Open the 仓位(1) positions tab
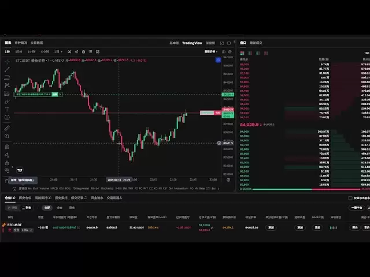The height and width of the screenshot is (277, 370). [10, 198]
